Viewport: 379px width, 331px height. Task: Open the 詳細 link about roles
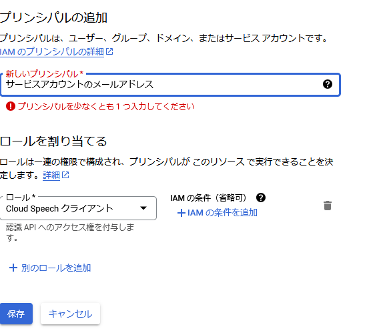click(51, 175)
